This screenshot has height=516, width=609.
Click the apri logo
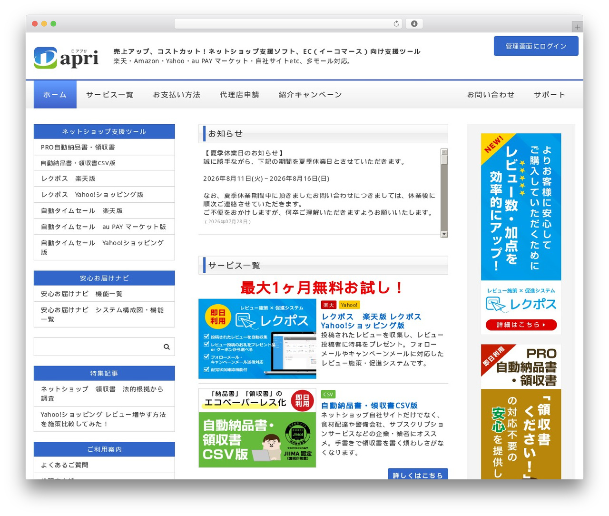coord(66,58)
